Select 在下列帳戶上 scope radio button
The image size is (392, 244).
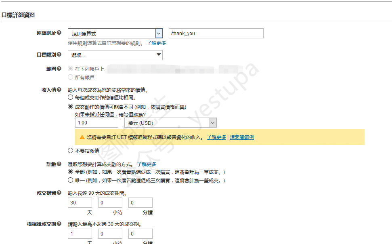pos(71,68)
